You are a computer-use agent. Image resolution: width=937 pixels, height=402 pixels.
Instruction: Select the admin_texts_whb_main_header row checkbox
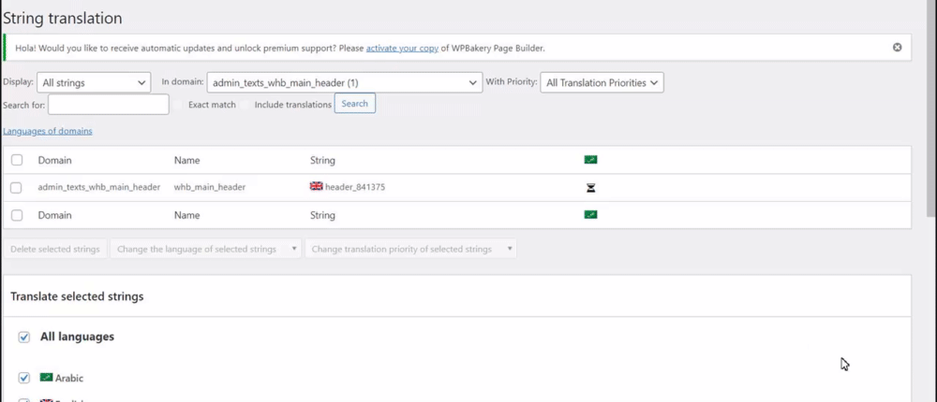click(x=17, y=188)
